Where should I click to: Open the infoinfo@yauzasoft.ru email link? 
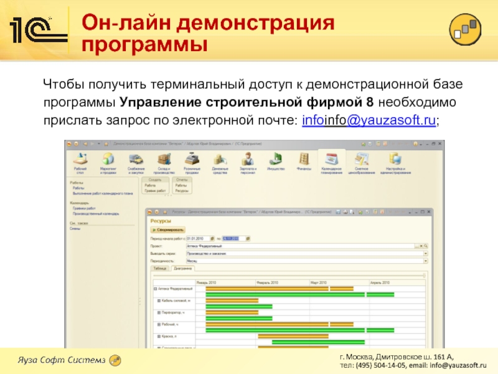[369, 120]
